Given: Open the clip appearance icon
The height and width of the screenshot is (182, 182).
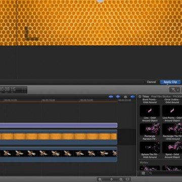Looking at the screenshot, I should [127, 179].
